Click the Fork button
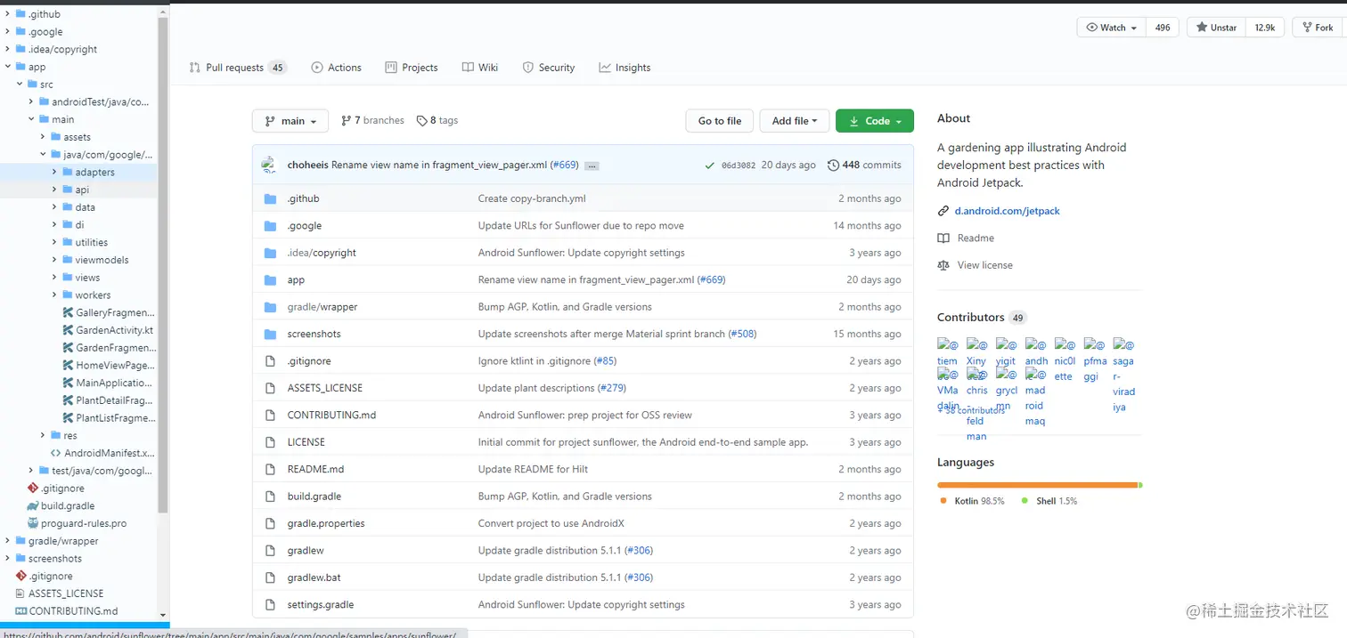 coord(1317,28)
